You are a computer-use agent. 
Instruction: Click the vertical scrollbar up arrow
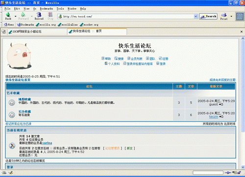[x=243, y=39]
